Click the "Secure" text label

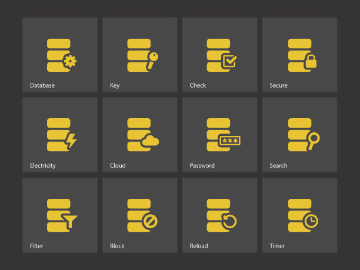278,86
